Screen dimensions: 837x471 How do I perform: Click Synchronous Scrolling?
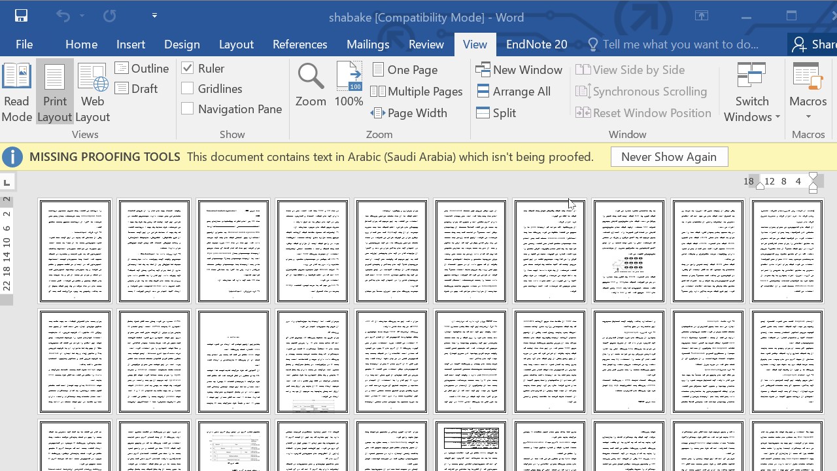pos(641,92)
